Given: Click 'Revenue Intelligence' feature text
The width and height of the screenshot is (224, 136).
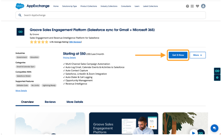Looking at the screenshot, I should click(76, 84).
